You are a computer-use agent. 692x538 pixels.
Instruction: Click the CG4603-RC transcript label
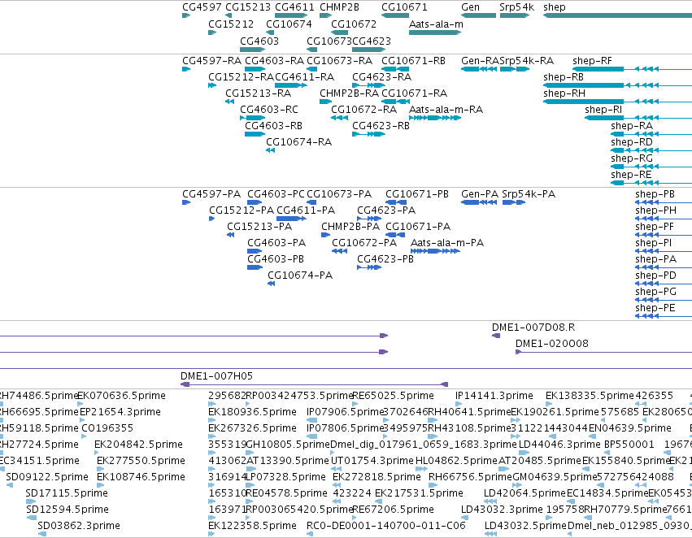(x=269, y=110)
